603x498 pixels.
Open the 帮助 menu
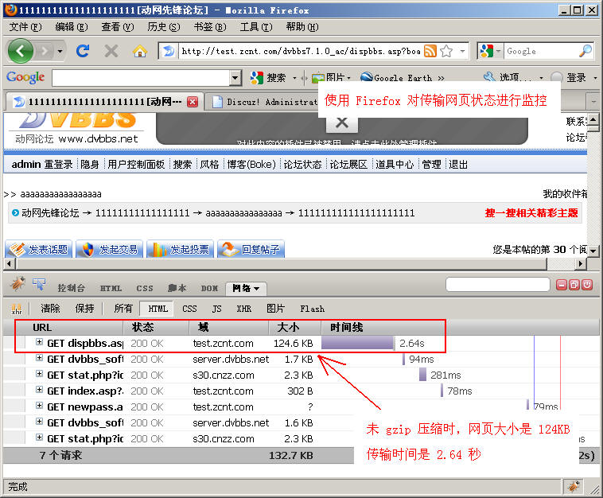302,27
